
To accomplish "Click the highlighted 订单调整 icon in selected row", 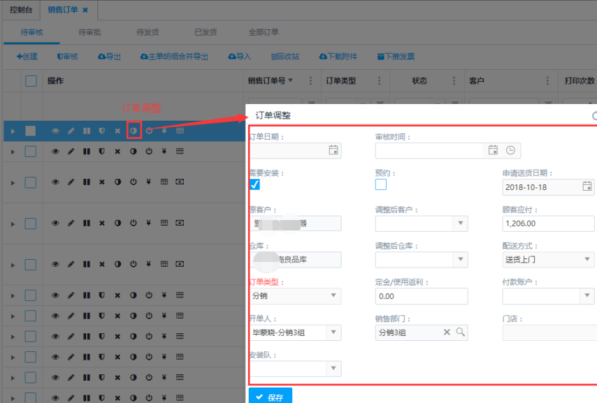I will click(134, 131).
